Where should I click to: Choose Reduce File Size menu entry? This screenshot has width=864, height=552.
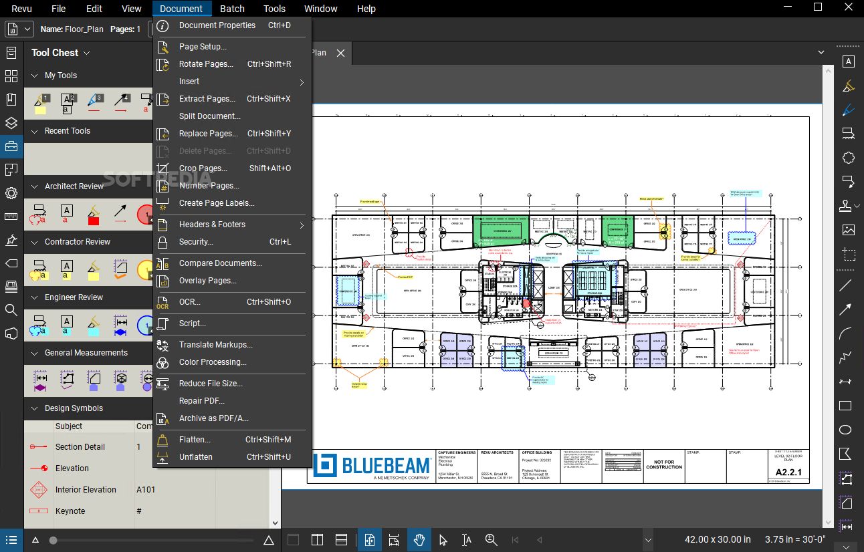click(232, 384)
